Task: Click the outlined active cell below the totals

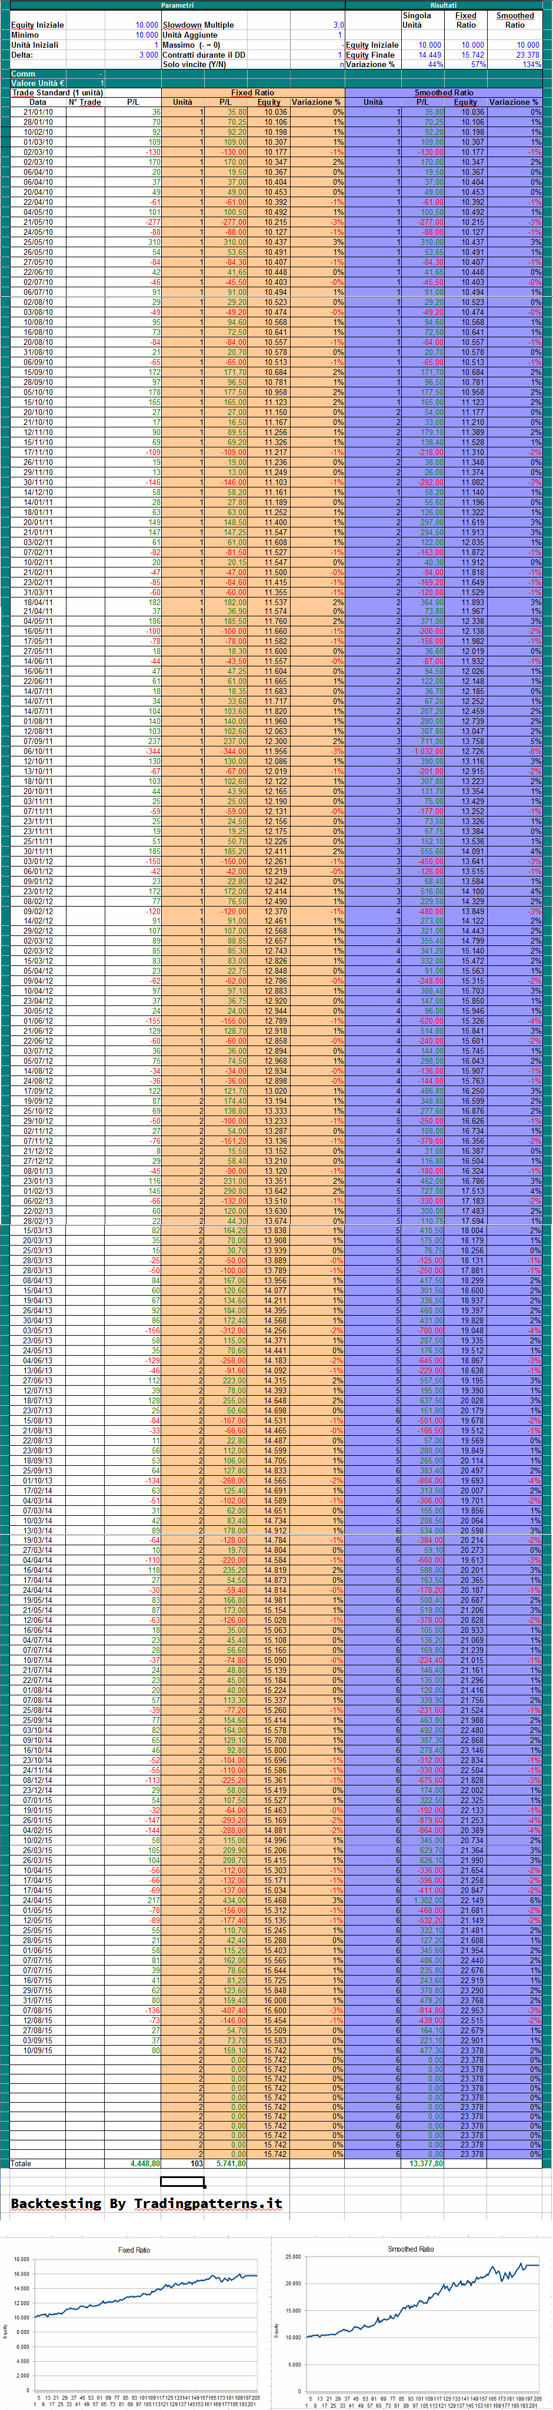Action: (182, 2182)
